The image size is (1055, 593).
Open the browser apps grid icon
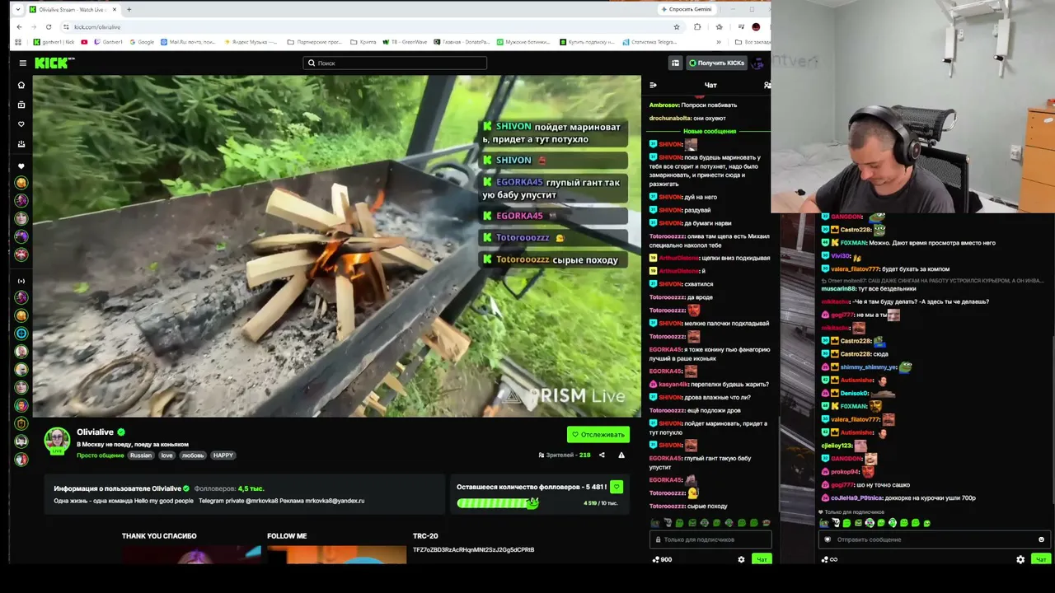pyautogui.click(x=19, y=42)
